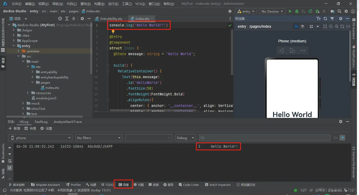Open more options dots under Phone (medium)

pos(303,51)
